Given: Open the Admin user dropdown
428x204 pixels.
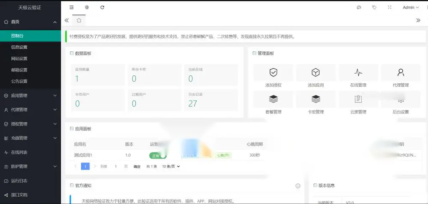Looking at the screenshot, I should point(411,7).
